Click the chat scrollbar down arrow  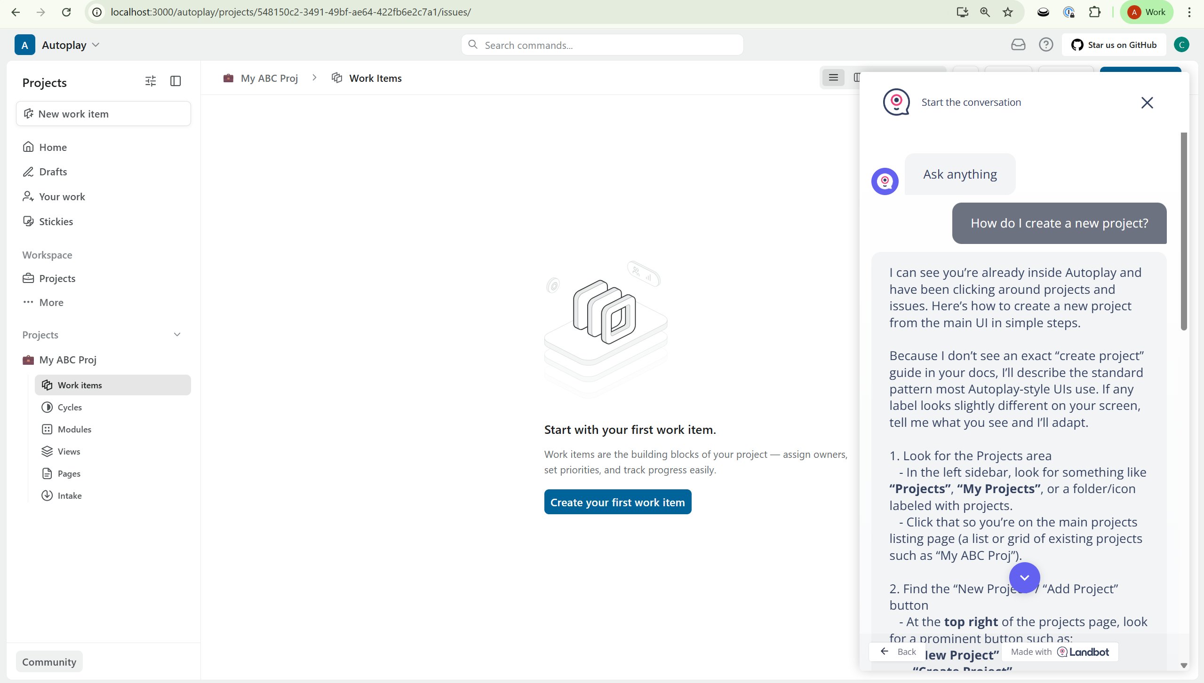[1184, 666]
